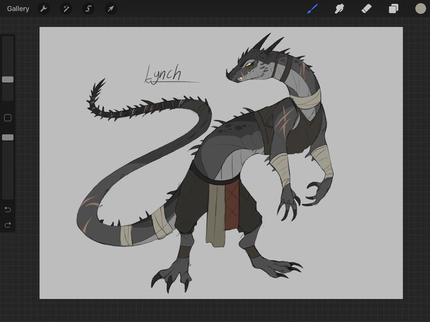The width and height of the screenshot is (430, 322).
Task: Open the Adjustments magic wand menu
Action: point(66,9)
